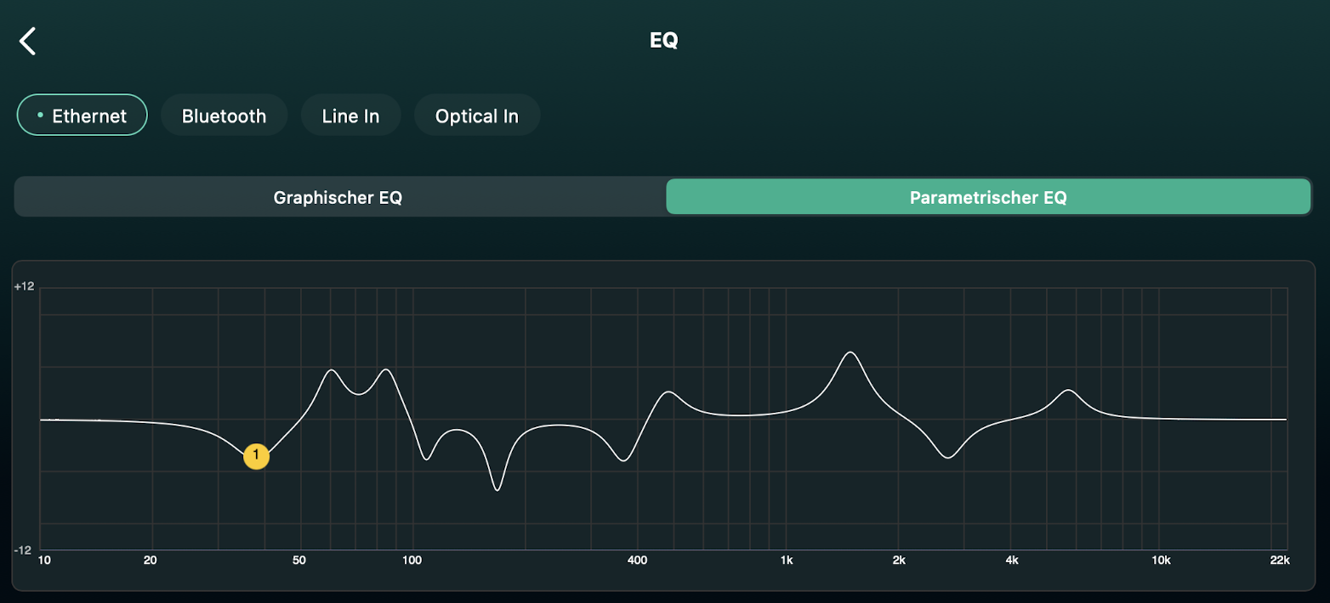Click the curve peak near 500 Hz
Screen dimensions: 1330x603
(x=669, y=392)
